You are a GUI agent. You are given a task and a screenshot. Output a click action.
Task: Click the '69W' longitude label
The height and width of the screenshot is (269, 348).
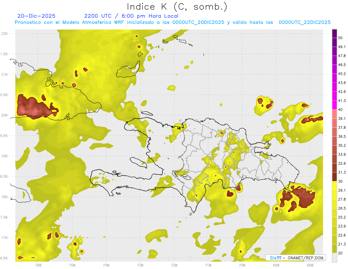[276, 265]
